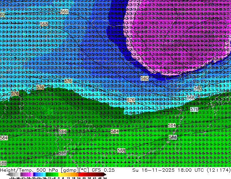Click the '[gdmp]' unit text
This screenshot has width=231, height=179.
pos(69,170)
